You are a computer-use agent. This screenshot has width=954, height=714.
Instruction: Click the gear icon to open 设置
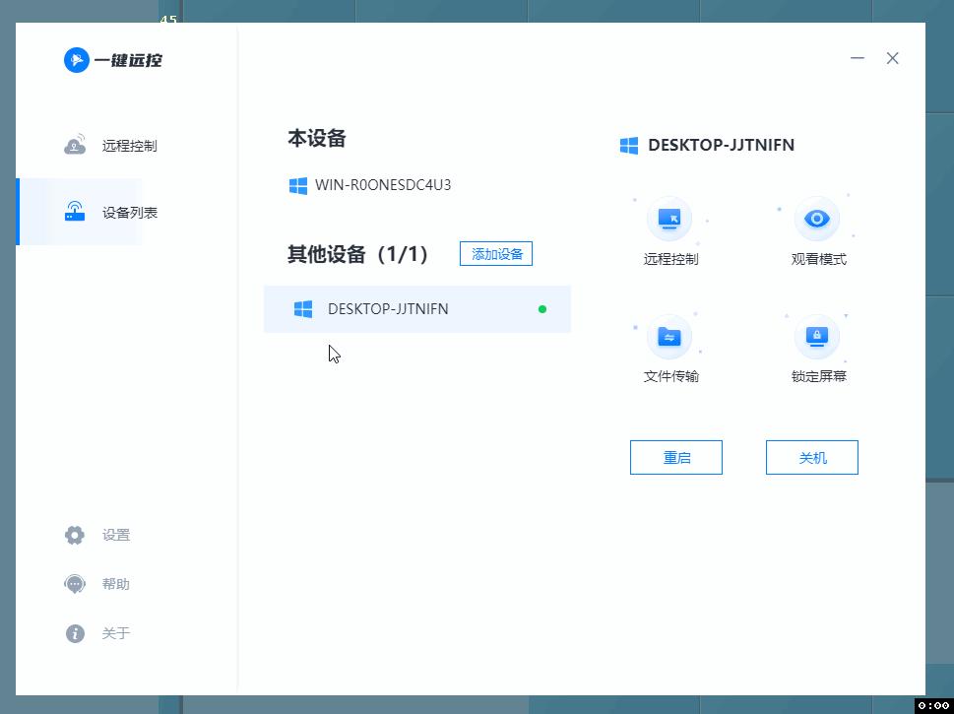click(x=74, y=535)
